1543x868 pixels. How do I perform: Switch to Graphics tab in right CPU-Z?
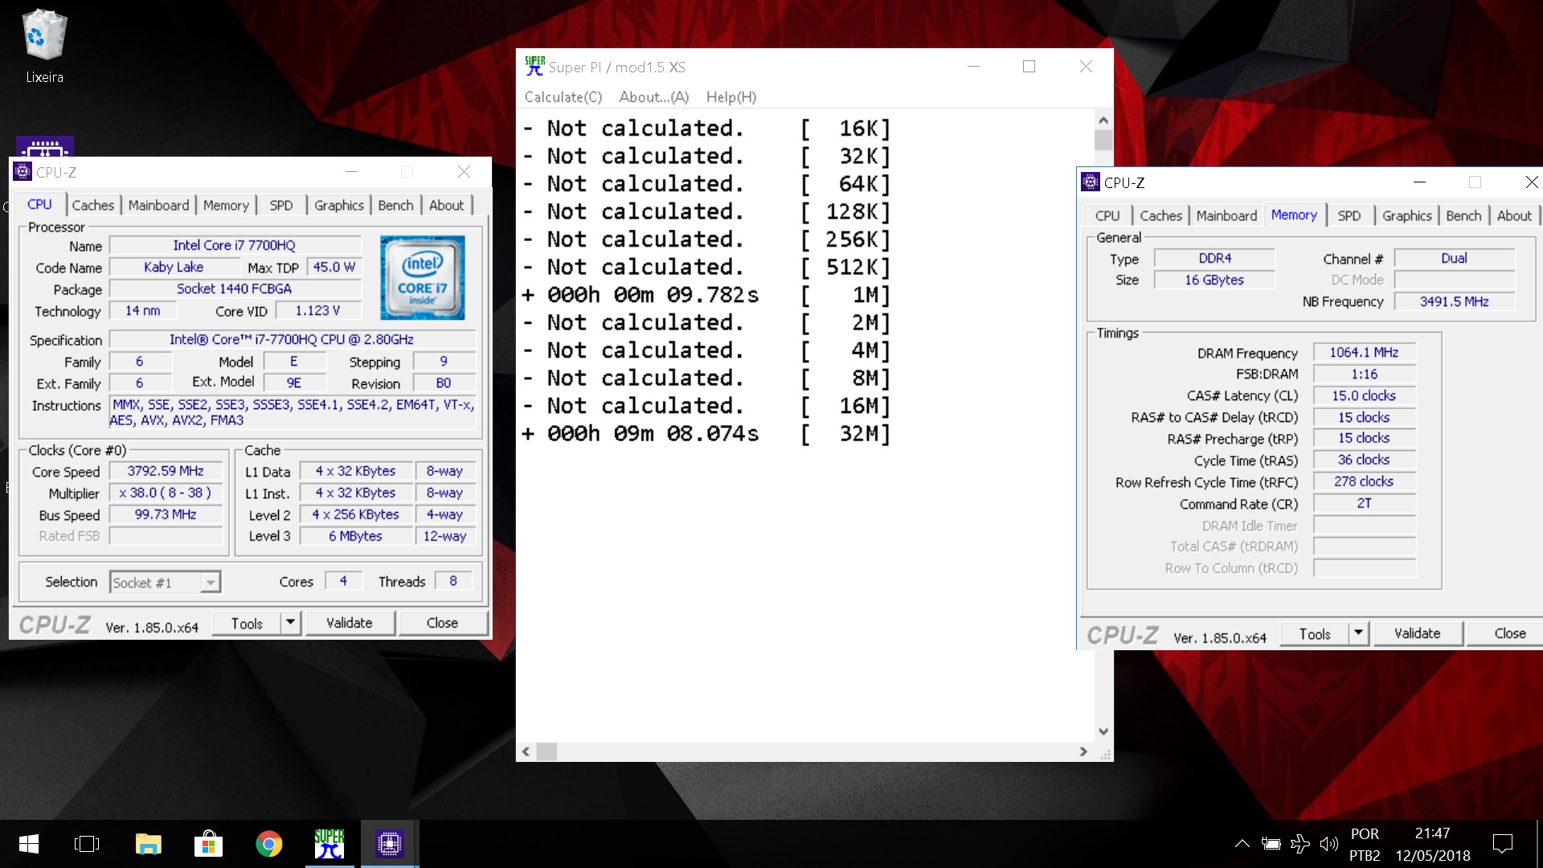(x=1407, y=215)
